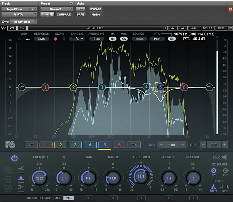Click the undo arrow button
Viewport: 233px width, 202px height.
12,28
